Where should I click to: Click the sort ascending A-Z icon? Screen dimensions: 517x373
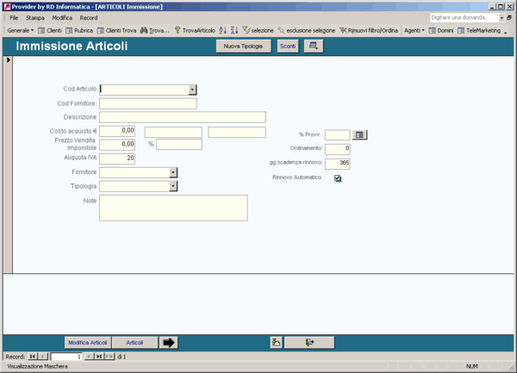pyautogui.click(x=223, y=30)
